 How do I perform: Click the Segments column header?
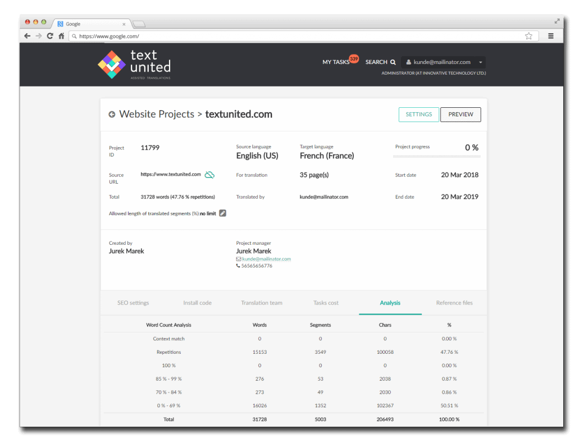321,325
